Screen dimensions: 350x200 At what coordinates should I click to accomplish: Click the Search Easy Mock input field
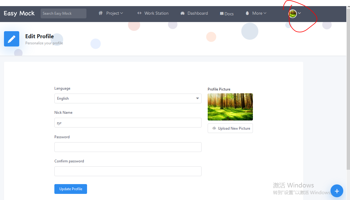coord(63,13)
